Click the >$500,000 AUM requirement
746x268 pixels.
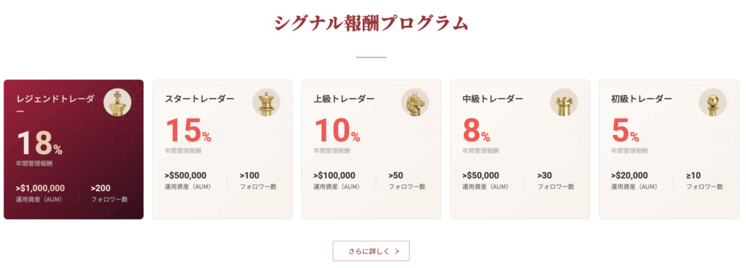(x=186, y=176)
